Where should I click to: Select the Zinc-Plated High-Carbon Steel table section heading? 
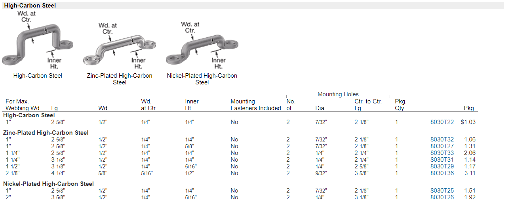(x=46, y=133)
